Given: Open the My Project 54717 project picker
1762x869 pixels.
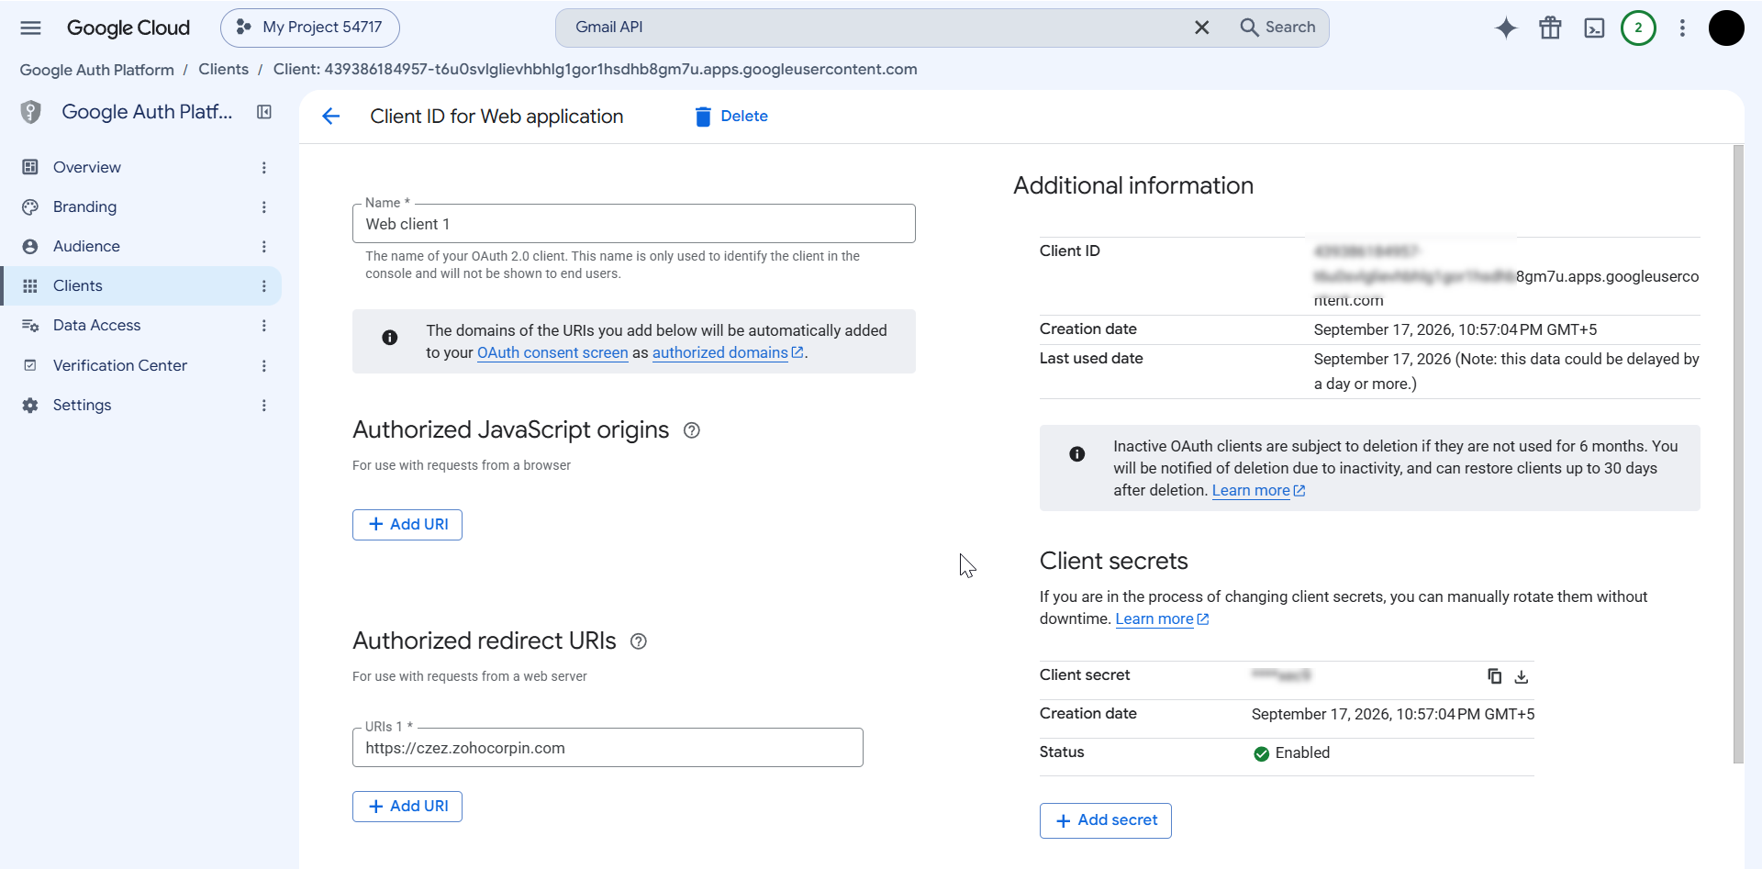Looking at the screenshot, I should [x=309, y=28].
